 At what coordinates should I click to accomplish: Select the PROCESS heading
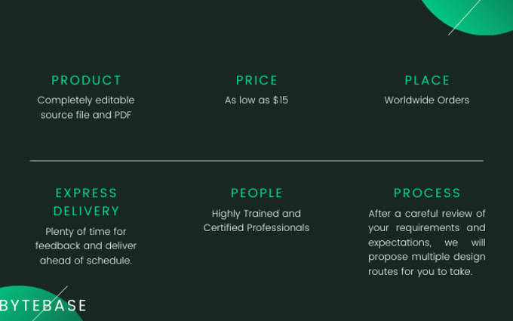(x=427, y=193)
